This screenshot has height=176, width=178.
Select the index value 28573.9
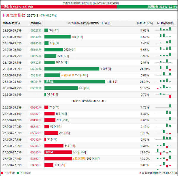click(x=33, y=15)
